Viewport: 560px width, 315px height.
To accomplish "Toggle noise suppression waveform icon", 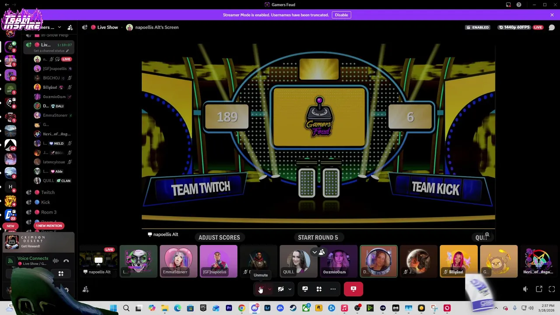I will (56, 261).
